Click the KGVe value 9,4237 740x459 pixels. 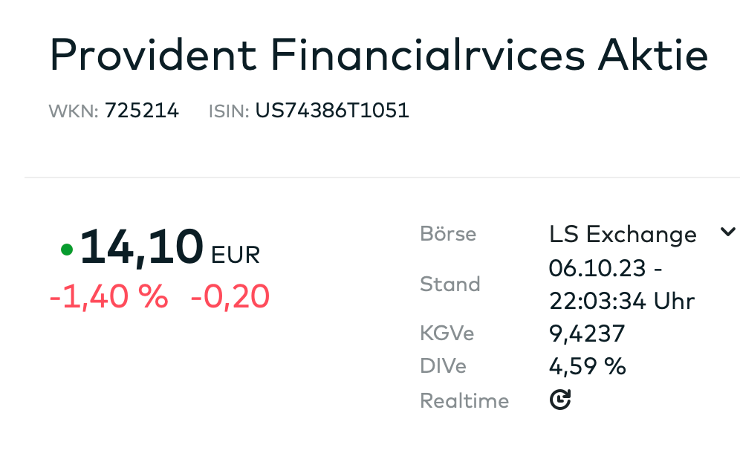(587, 333)
